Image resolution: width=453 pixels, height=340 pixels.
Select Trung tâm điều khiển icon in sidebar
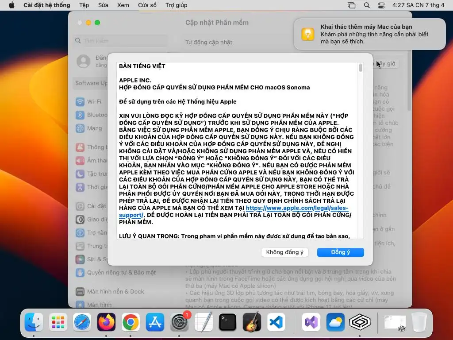pyautogui.click(x=80, y=246)
